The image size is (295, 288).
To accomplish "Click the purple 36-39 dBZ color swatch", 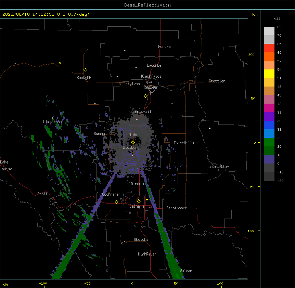I will (269, 117).
